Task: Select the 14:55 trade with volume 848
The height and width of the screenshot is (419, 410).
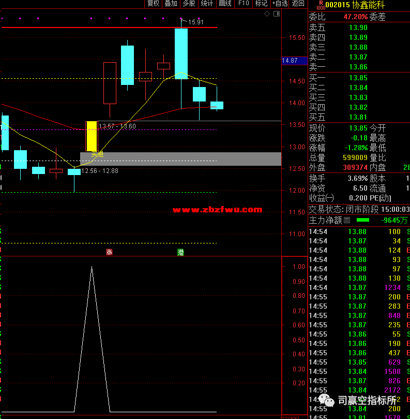Action: pyautogui.click(x=359, y=316)
